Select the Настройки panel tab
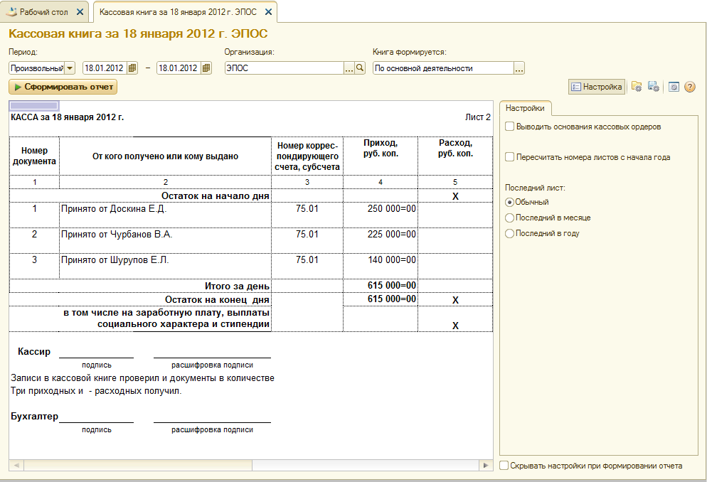707x482 pixels. (x=526, y=108)
